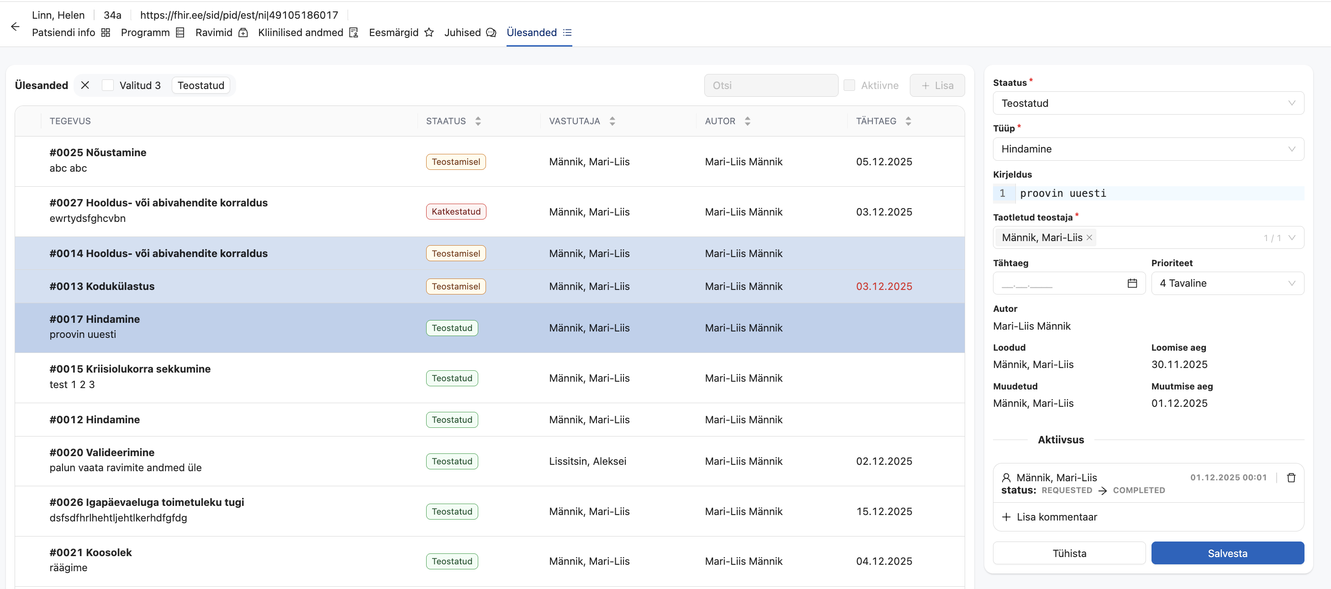Screen dimensions: 1331x589
Task: Clear selection with the X icon
Action: coord(85,85)
